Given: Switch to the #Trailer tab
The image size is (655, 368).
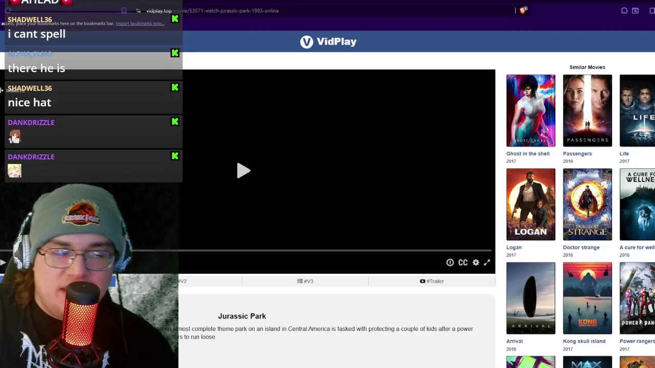Looking at the screenshot, I should 432,281.
